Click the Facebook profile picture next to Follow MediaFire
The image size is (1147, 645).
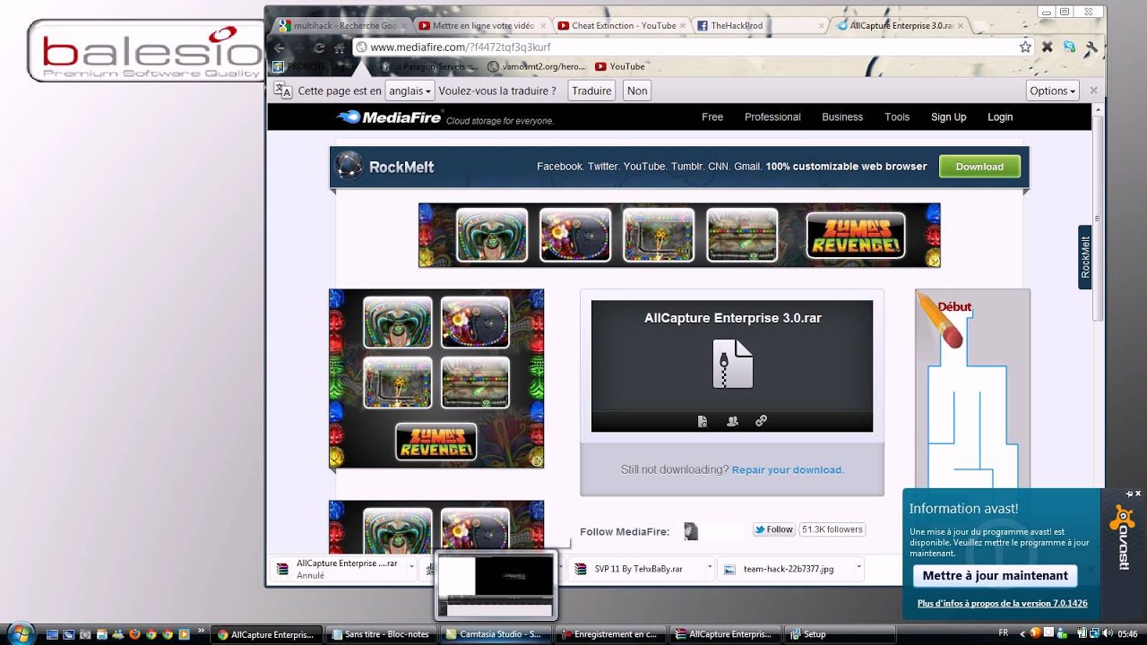tap(691, 531)
